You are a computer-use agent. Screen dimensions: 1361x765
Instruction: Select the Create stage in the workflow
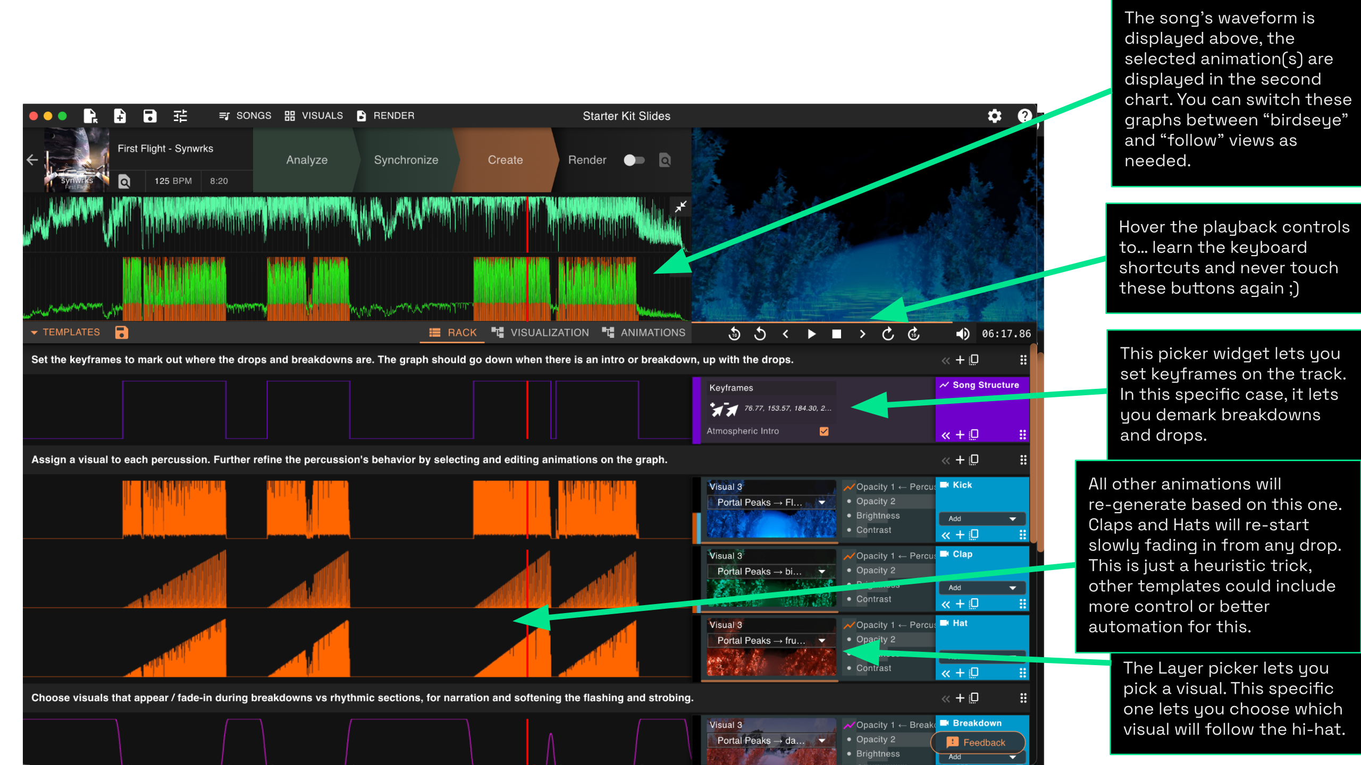(x=505, y=160)
